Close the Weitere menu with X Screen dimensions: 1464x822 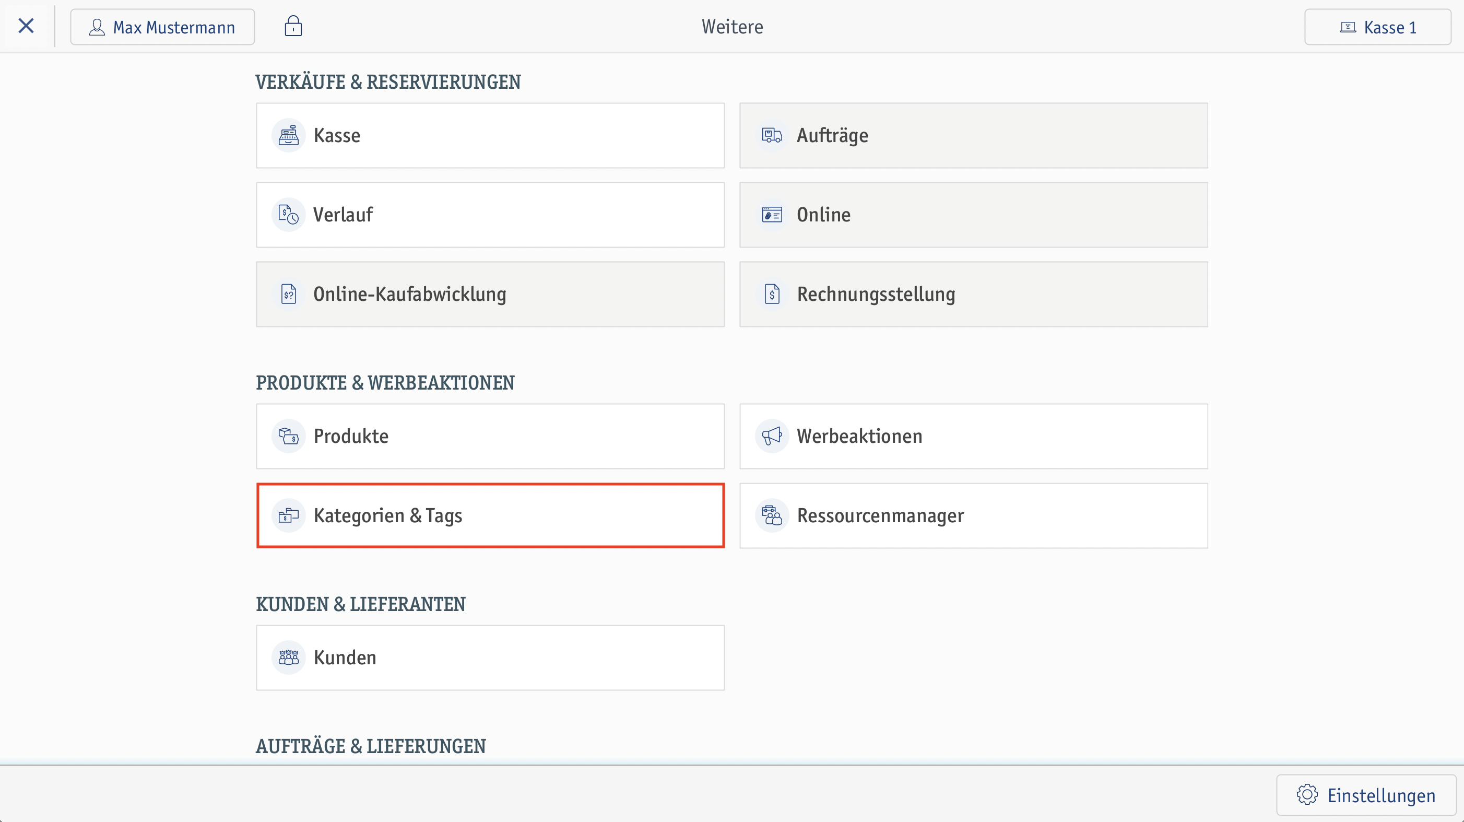point(26,26)
